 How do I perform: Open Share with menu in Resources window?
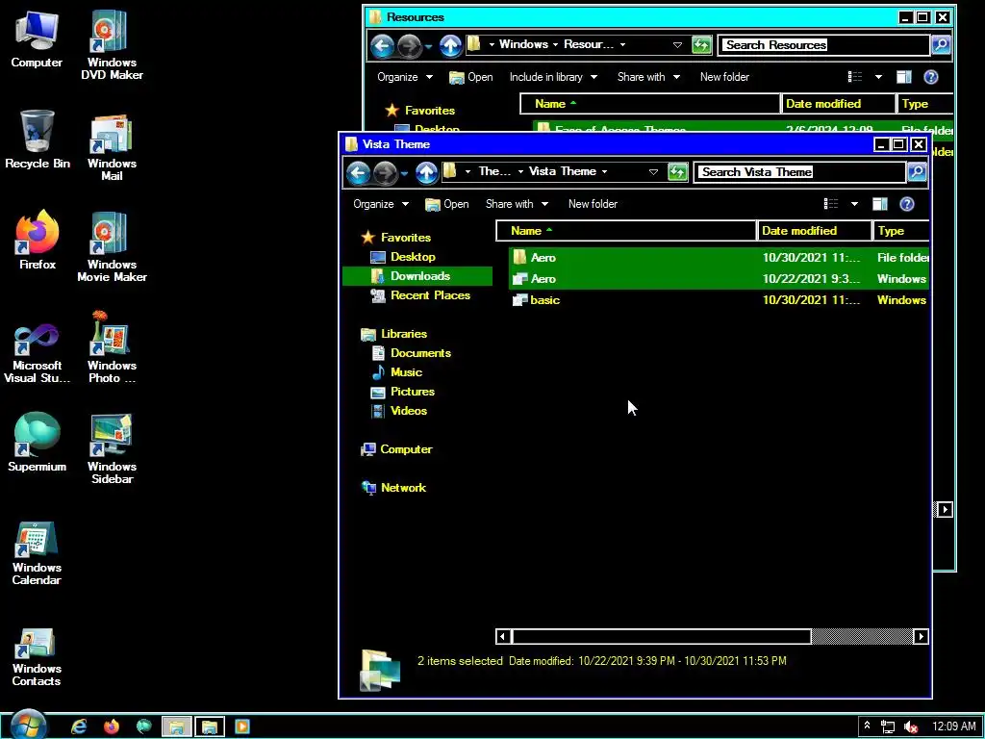click(648, 77)
